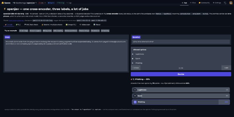Click the blue Decide button

pyautogui.click(x=181, y=74)
